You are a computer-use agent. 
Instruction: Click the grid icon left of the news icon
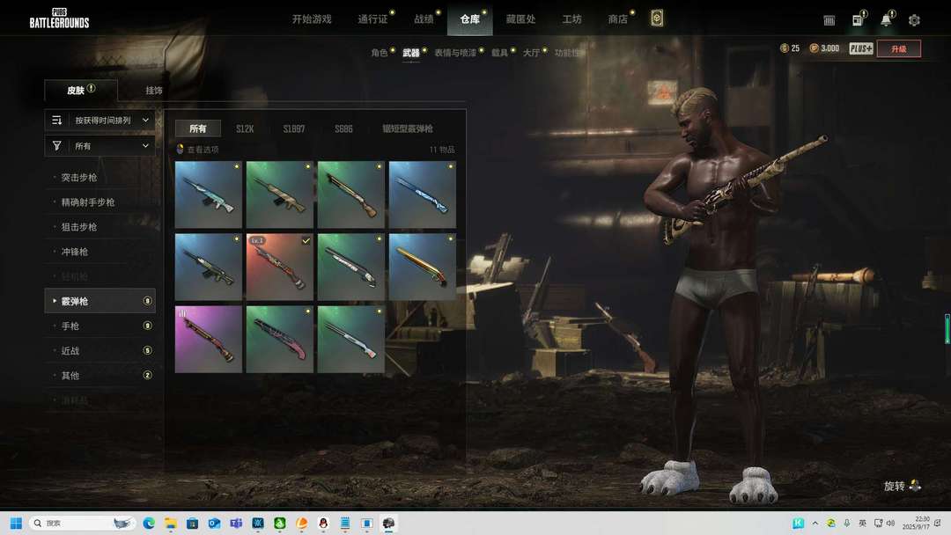(x=829, y=20)
